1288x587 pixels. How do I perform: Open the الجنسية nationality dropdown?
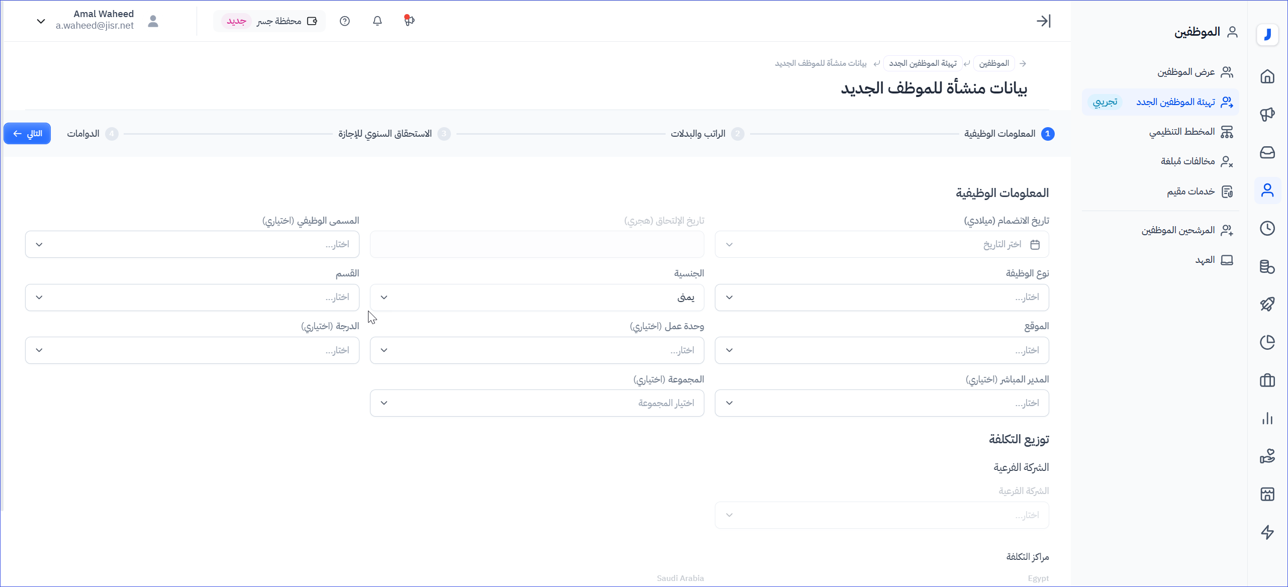[x=536, y=298]
